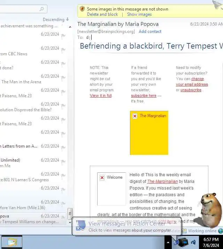The height and width of the screenshot is (249, 223).
Task: Select 'Tempest Williams on change...' message
Action: [33, 219]
